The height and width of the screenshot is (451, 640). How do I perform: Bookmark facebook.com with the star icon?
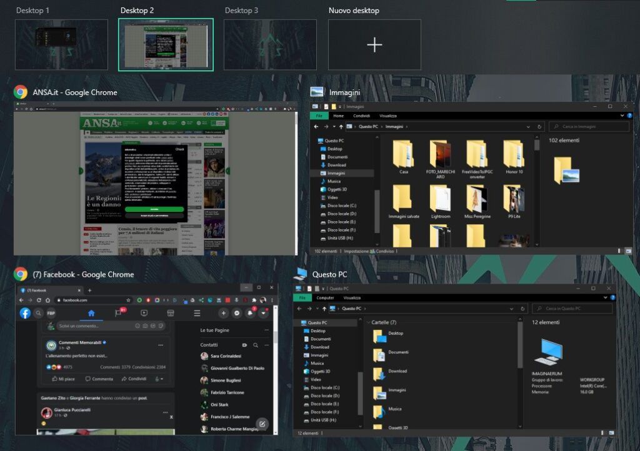click(x=128, y=300)
